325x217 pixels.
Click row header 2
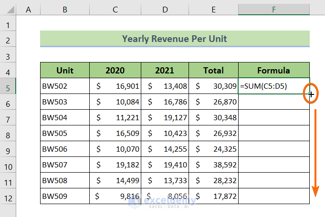(x=8, y=39)
